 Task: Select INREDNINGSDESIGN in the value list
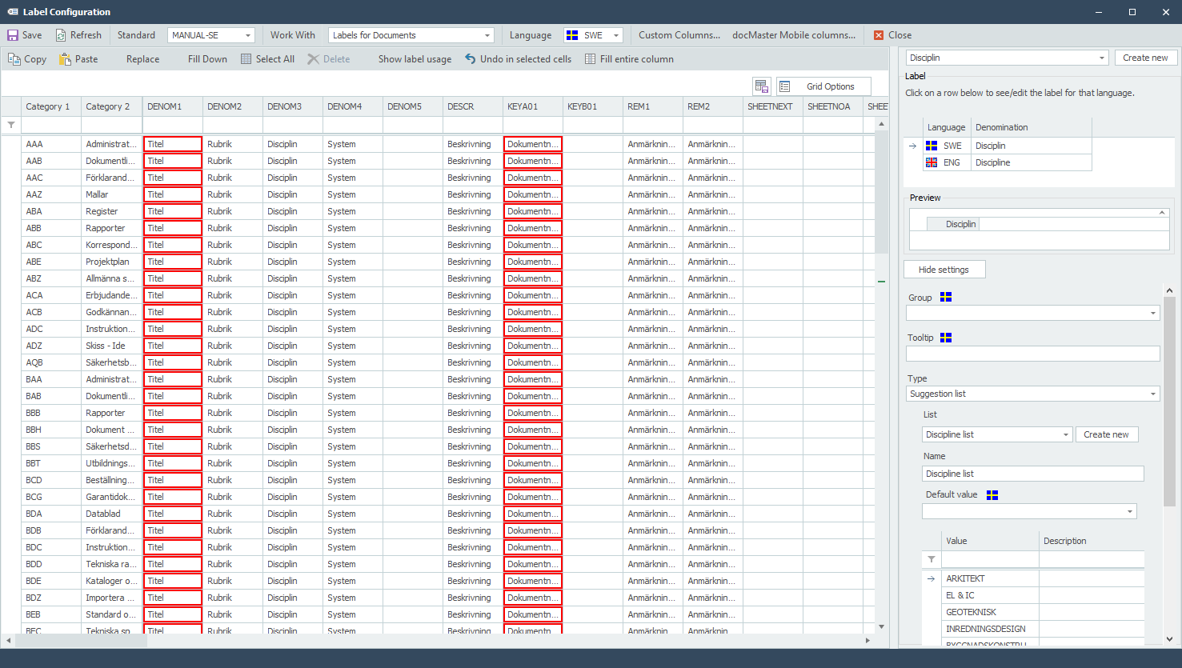coord(990,629)
